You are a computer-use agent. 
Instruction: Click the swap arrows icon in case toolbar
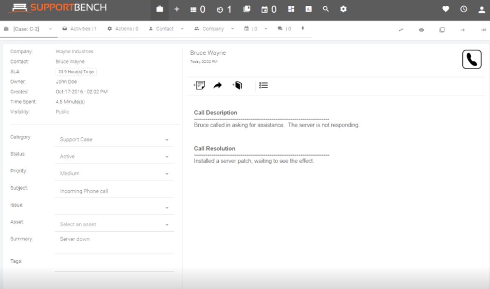tap(401, 30)
